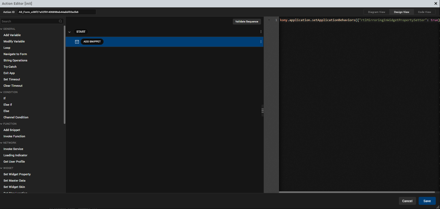
Task: Click the actions list vertical scrollbar
Action: [x=65, y=75]
